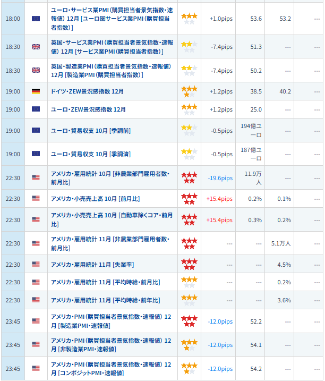Image resolution: width=325 pixels, height=381 pixels.
Task: Click star rating for 英国・製造業PMI row
Action: [189, 71]
